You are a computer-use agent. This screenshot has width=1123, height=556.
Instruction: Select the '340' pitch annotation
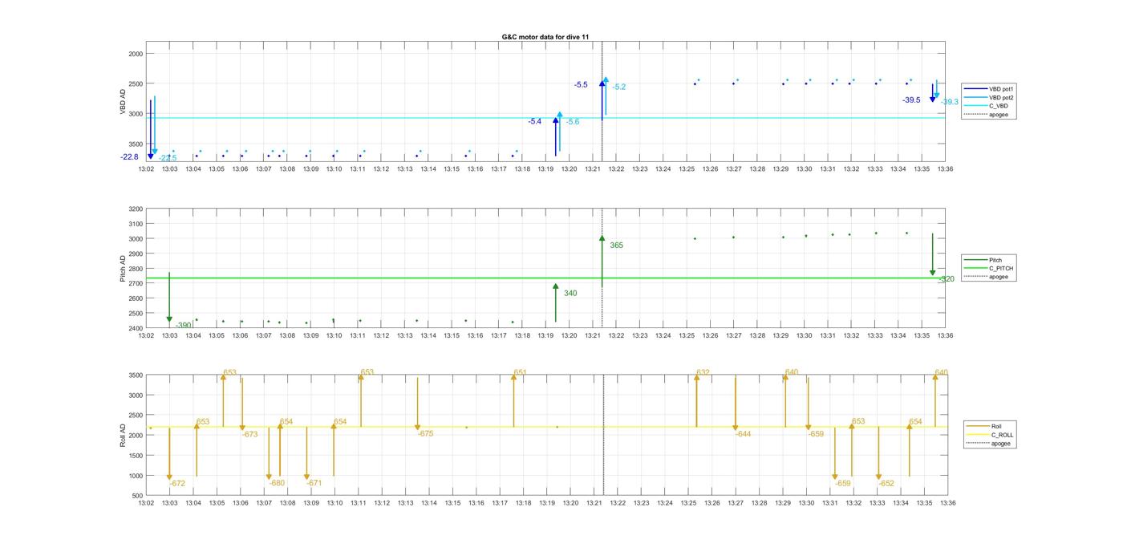click(570, 293)
